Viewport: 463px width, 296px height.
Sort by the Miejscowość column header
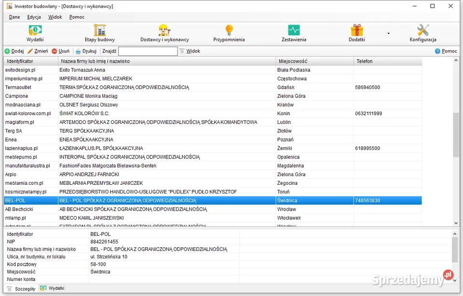coord(314,61)
